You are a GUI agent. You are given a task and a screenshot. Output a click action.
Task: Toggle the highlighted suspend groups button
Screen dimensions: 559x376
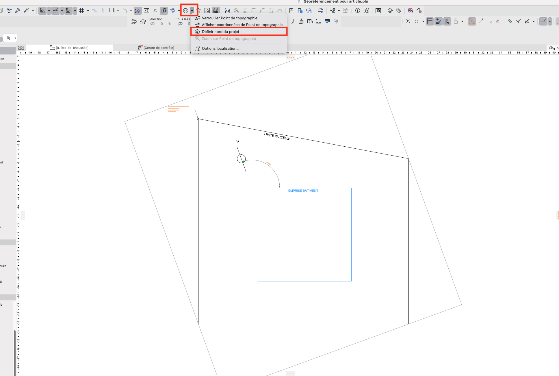pyautogui.click(x=138, y=11)
